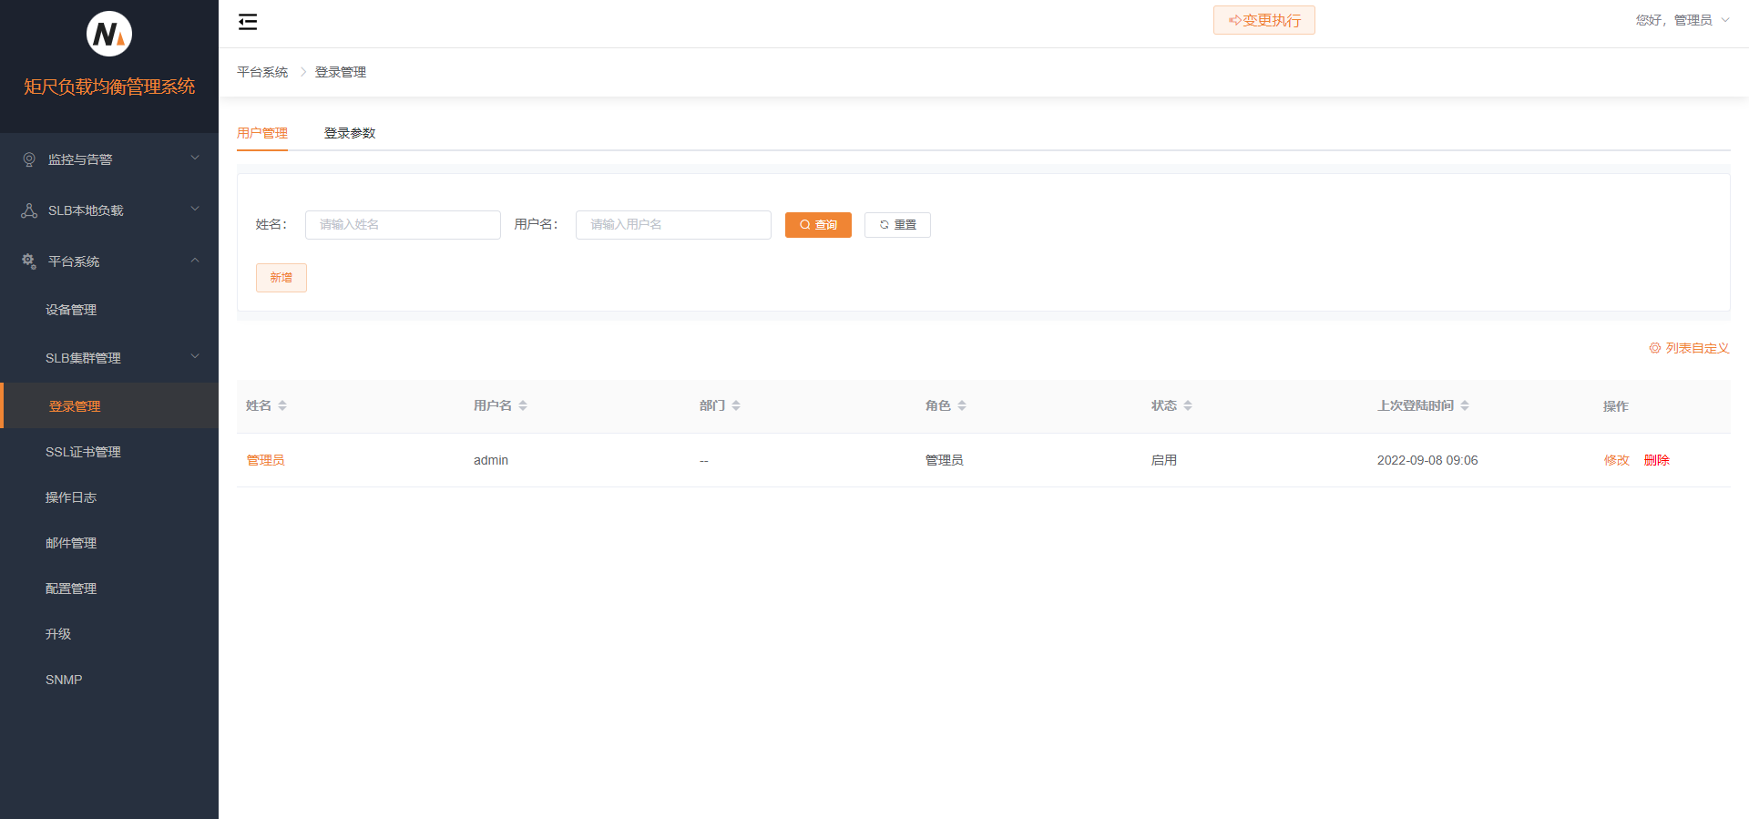The width and height of the screenshot is (1749, 819).
Task: Open 列表自定义 column settings
Action: point(1689,348)
